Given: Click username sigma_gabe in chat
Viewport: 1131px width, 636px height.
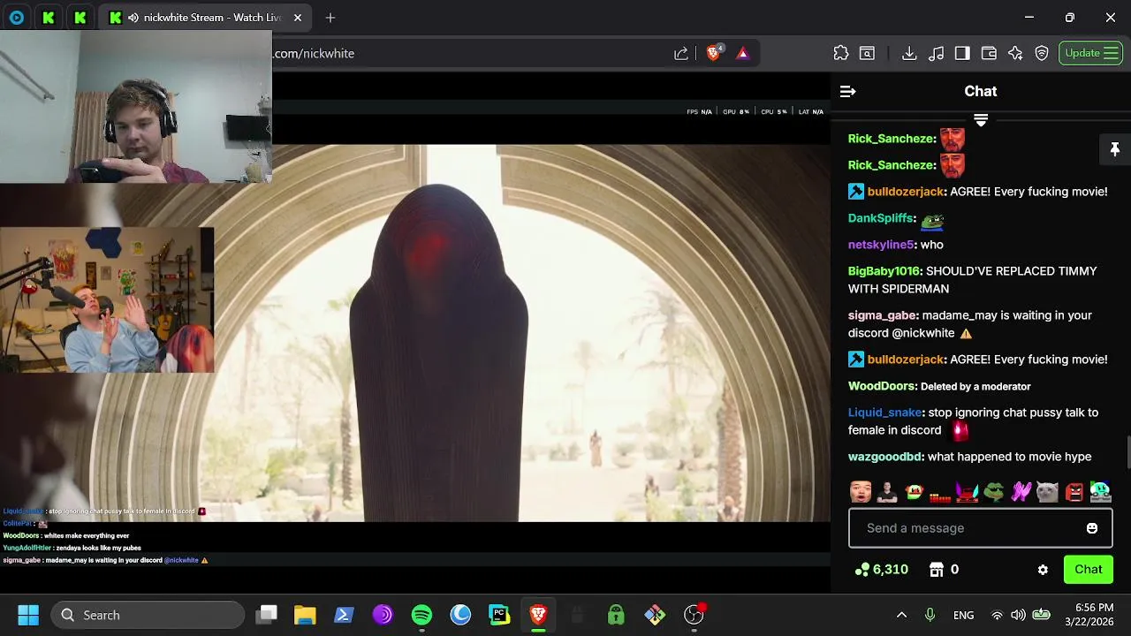Looking at the screenshot, I should (882, 315).
